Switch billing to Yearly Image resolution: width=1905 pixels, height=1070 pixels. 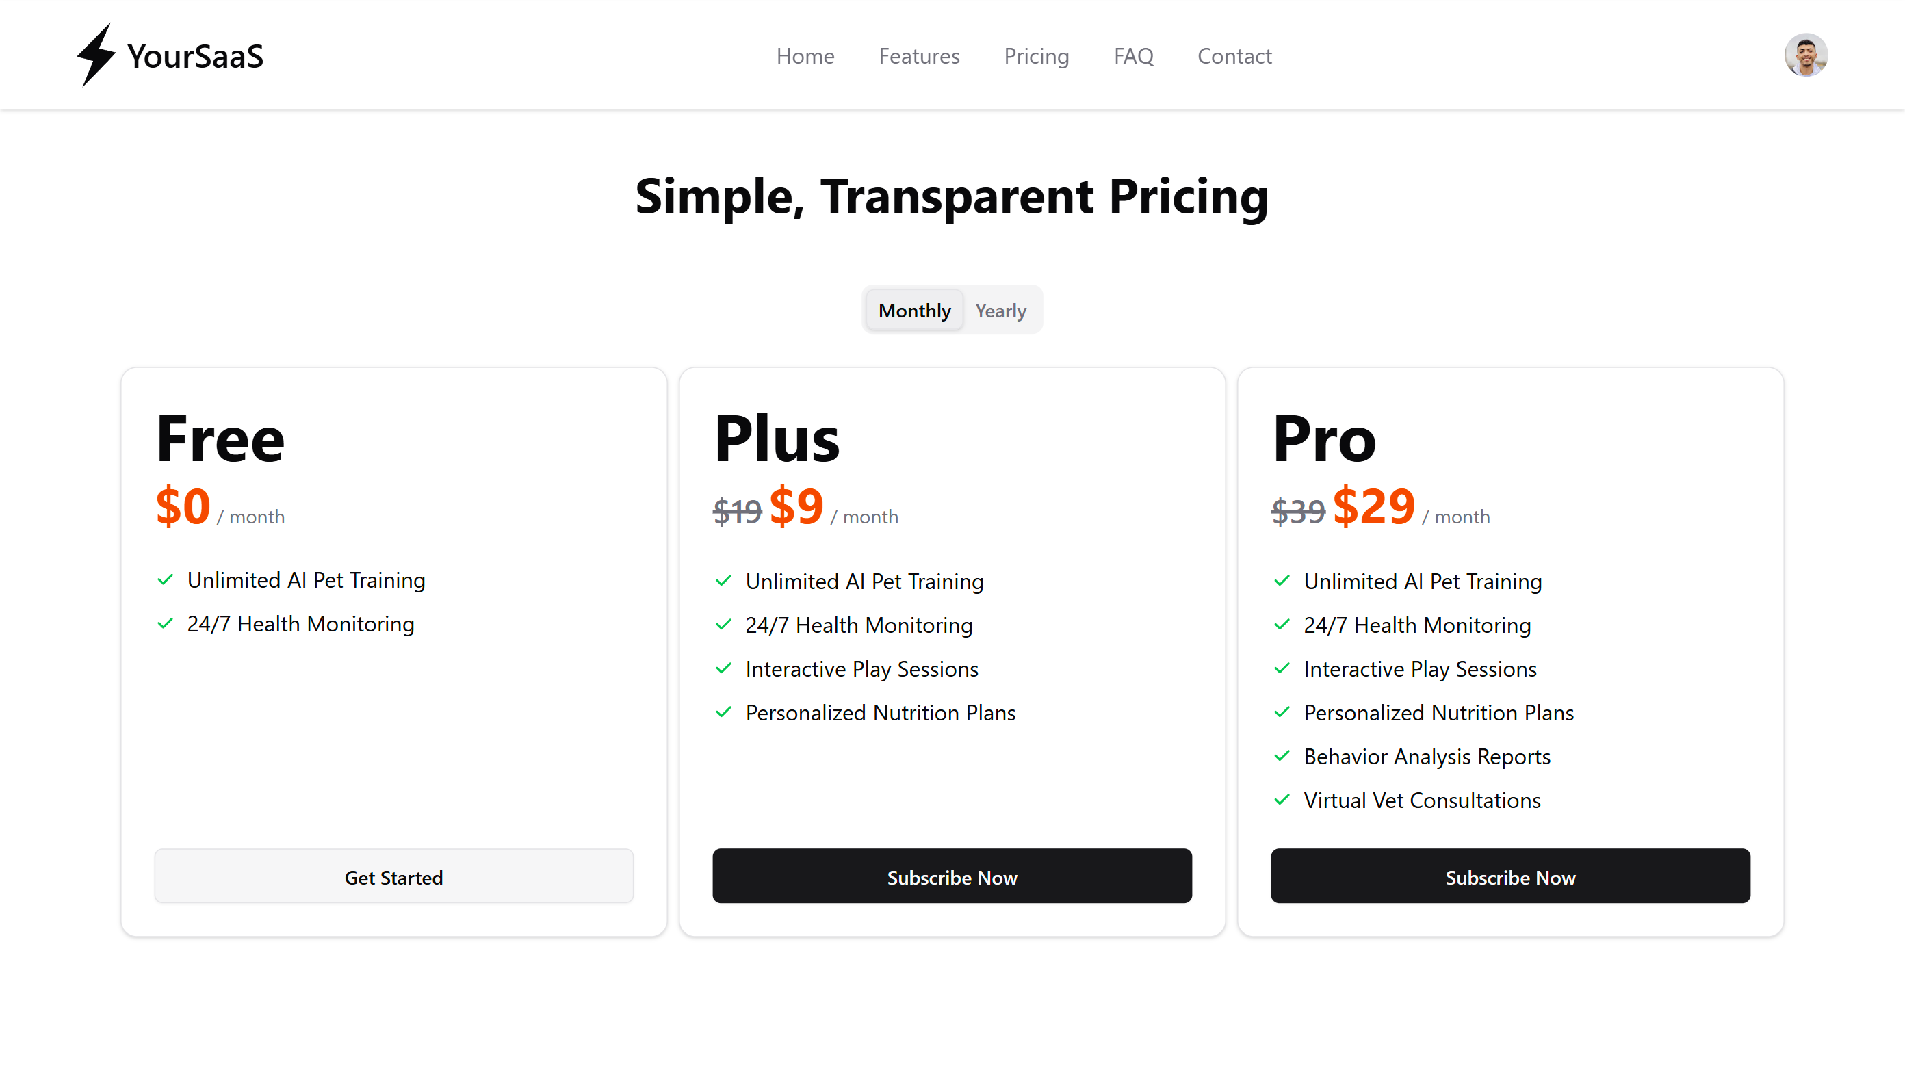coord(1000,310)
